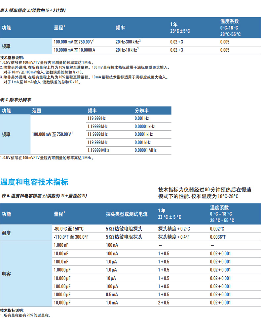Click the 电容 function row label
This screenshot has height=324, width=261.
[6, 274]
